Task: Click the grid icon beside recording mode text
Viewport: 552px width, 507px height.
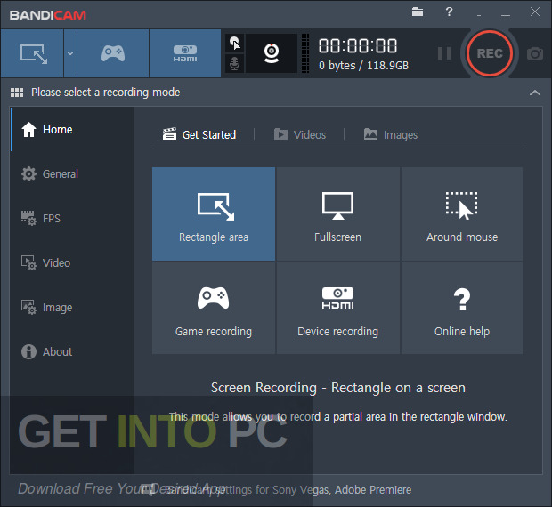Action: click(x=17, y=93)
